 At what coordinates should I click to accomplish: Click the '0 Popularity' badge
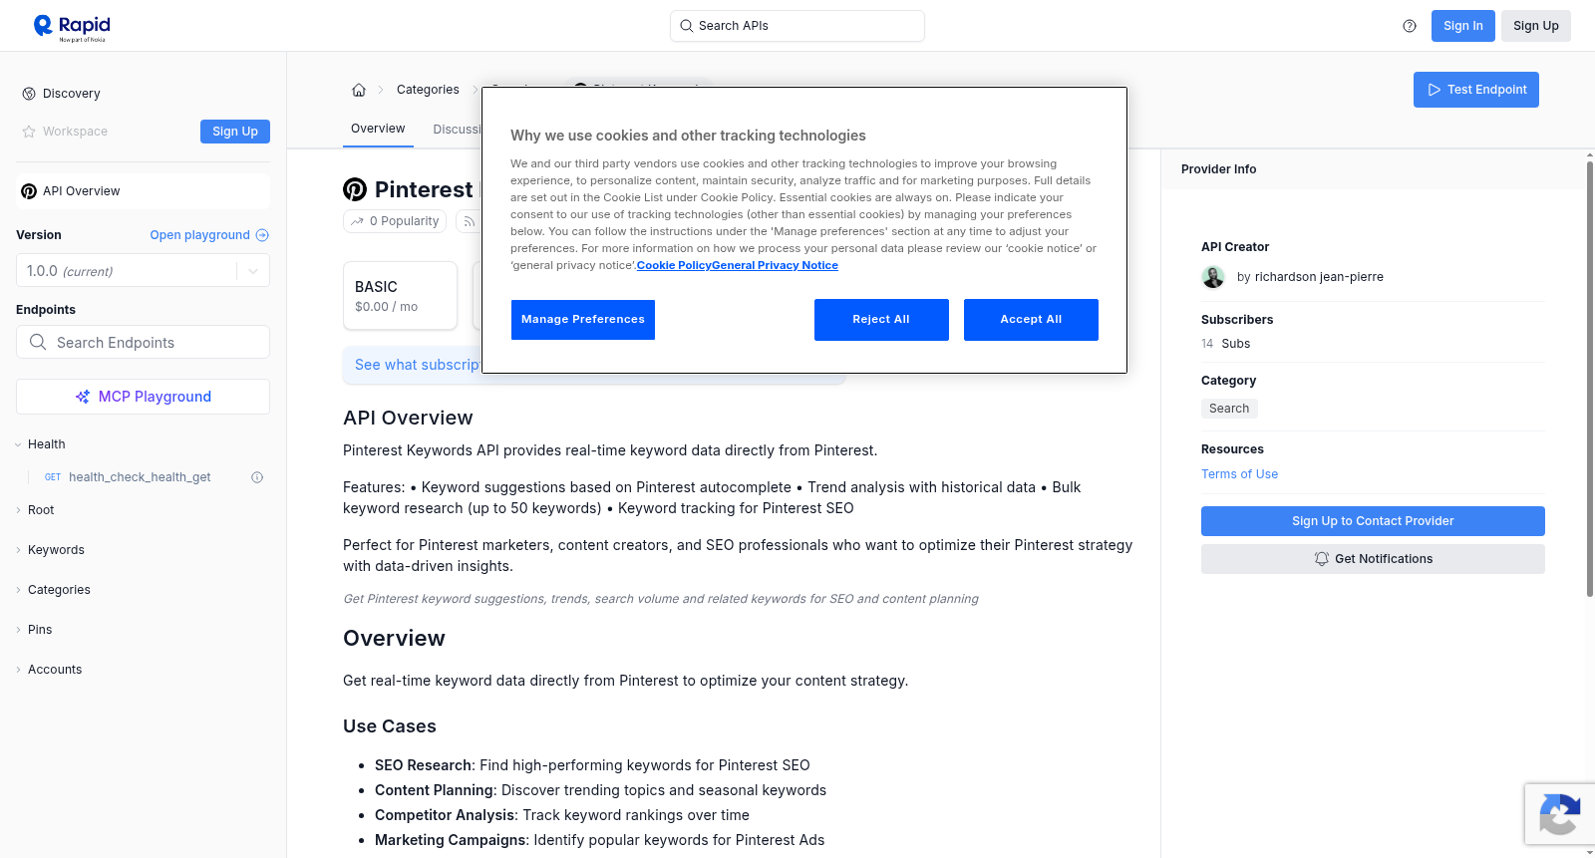tap(395, 221)
